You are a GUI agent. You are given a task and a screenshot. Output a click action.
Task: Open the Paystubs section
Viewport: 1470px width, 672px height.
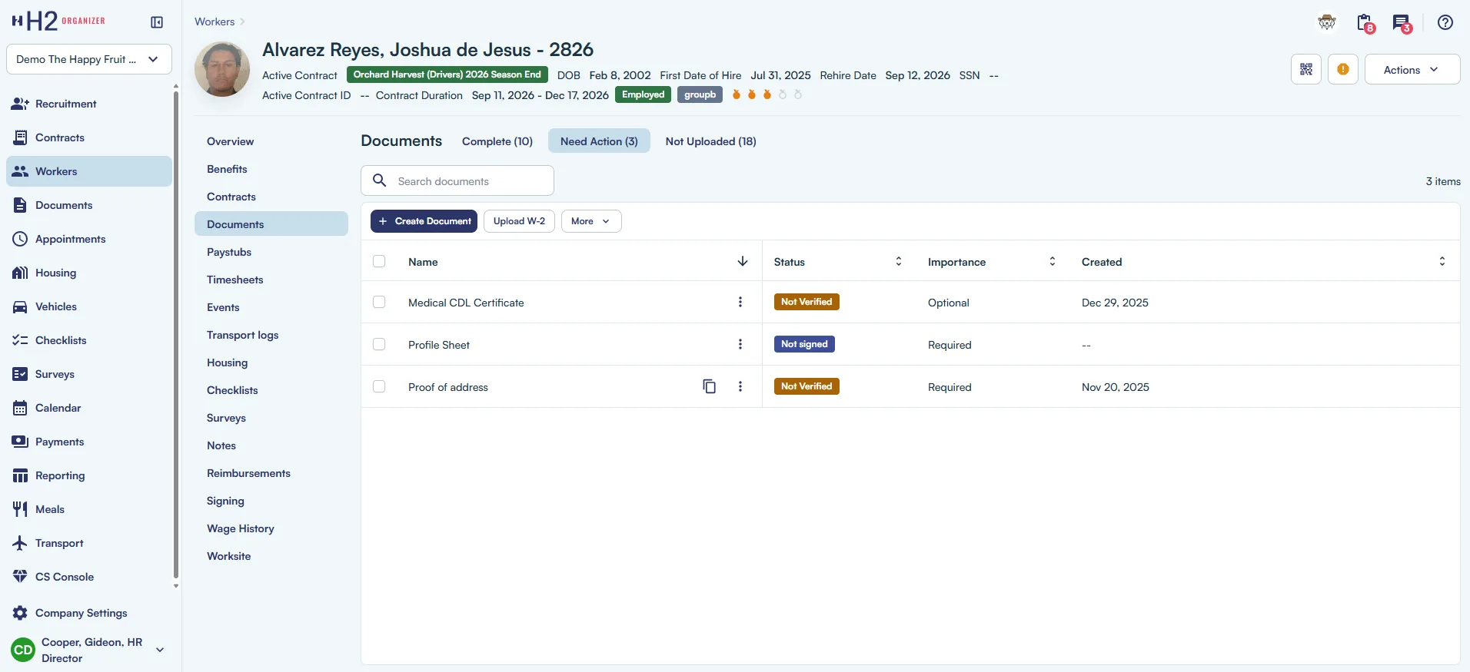271,252
